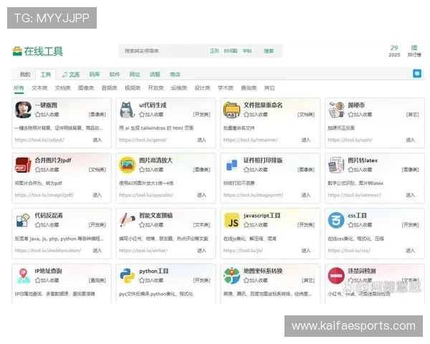Open the 抛硬币 coin-toss icon
The image size is (430, 344).
336,110
